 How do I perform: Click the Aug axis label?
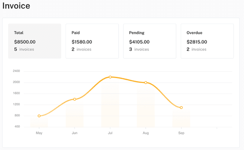[146, 133]
